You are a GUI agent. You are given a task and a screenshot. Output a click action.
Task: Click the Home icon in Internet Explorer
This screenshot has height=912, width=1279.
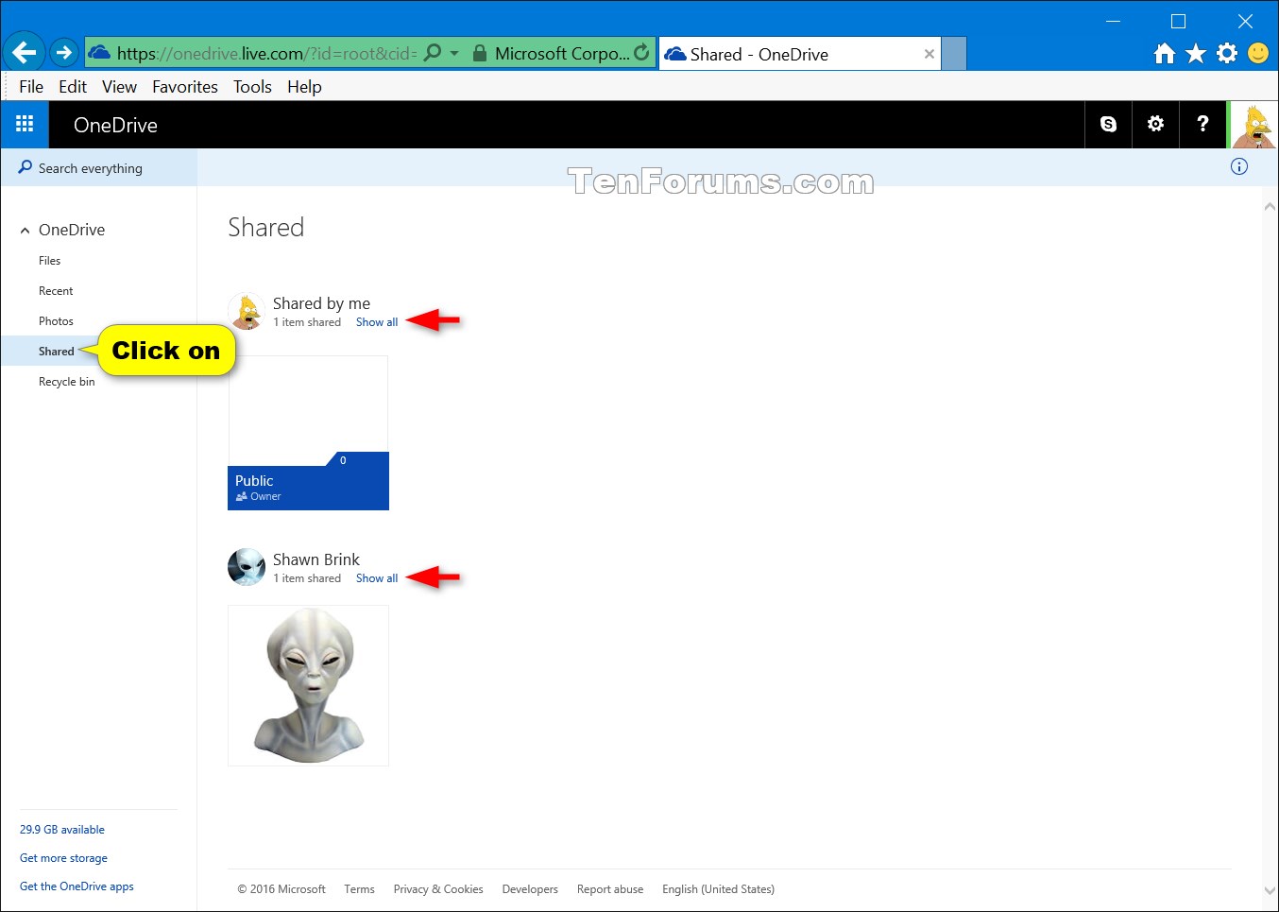pyautogui.click(x=1165, y=53)
